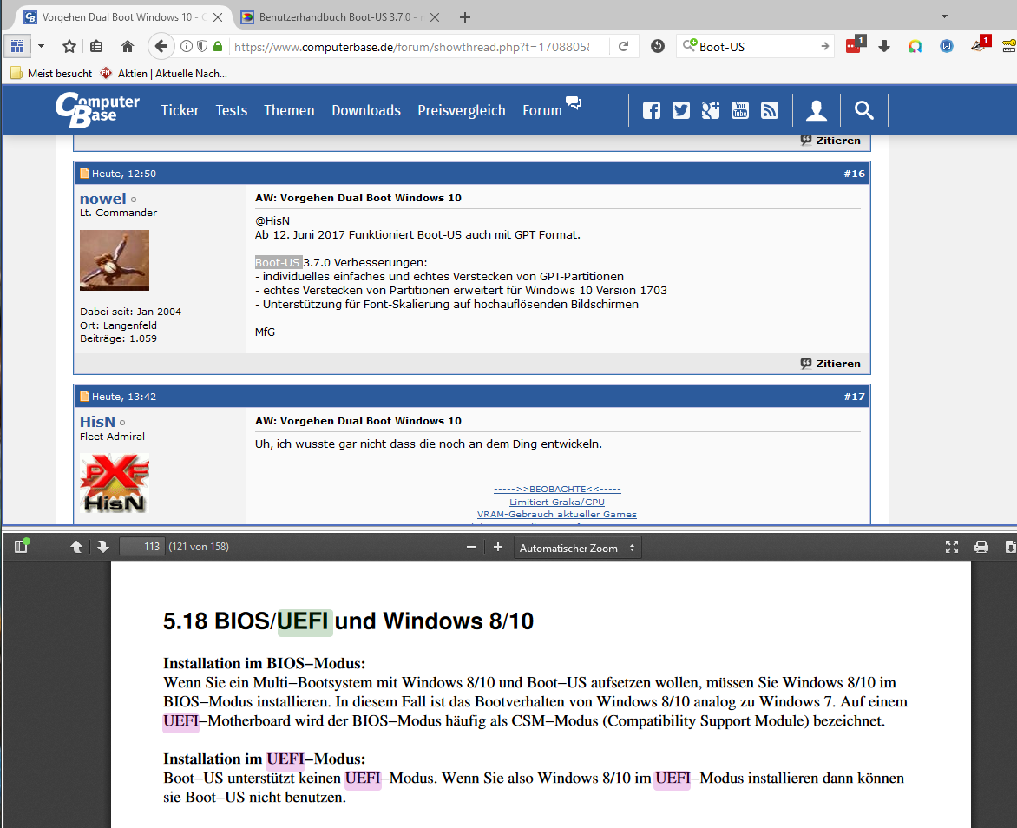Screen dimensions: 1017x828
Task: Open the downloads arrow icon
Action: (x=884, y=46)
